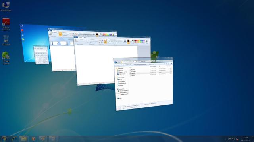Click Paste icon in the rear Paint window
Screen dimensions: 254x142
(x=50, y=33)
